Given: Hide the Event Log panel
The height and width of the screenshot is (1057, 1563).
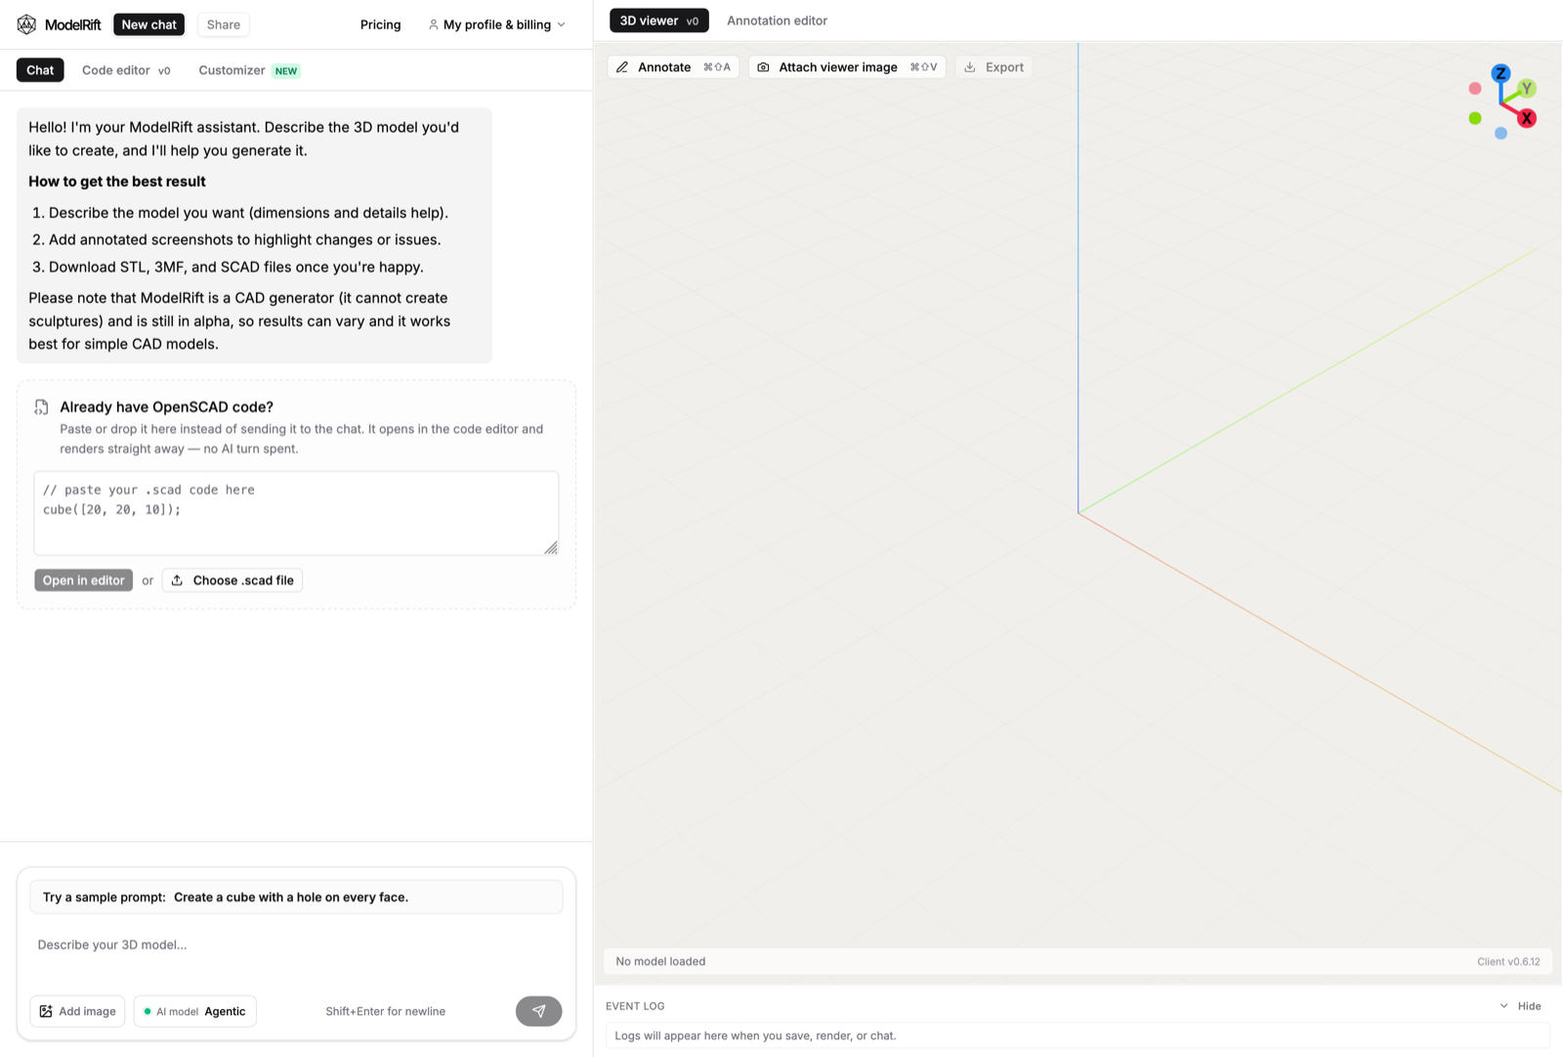Looking at the screenshot, I should click(1521, 1006).
